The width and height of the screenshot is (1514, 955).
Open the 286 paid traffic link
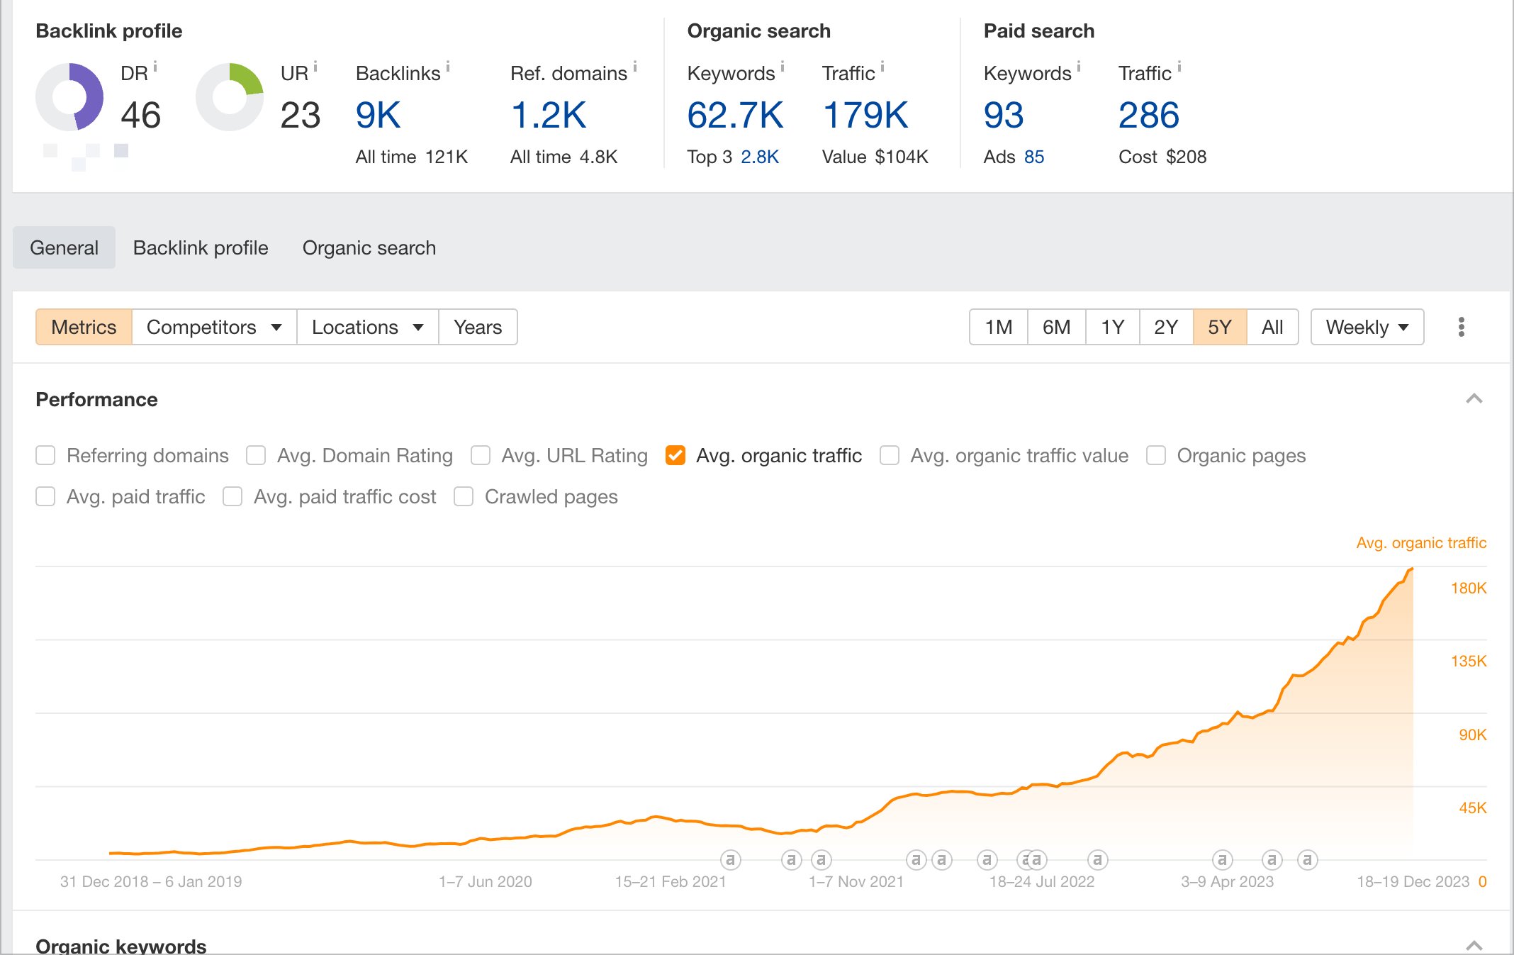click(1149, 115)
